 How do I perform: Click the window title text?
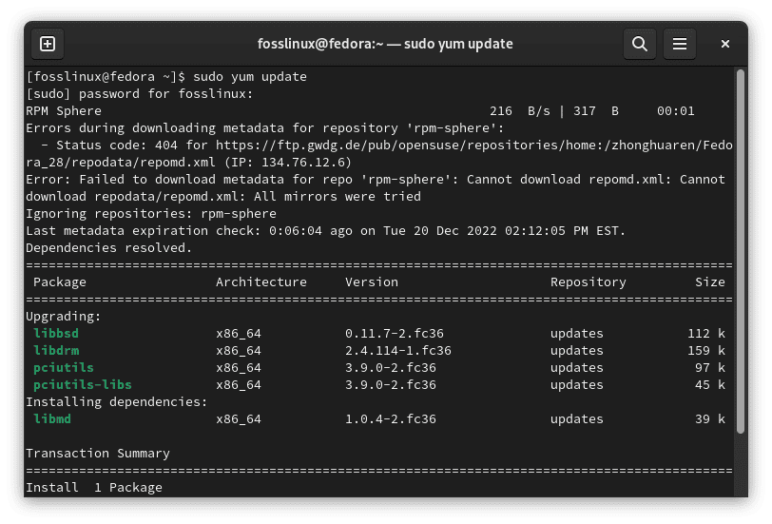point(385,44)
